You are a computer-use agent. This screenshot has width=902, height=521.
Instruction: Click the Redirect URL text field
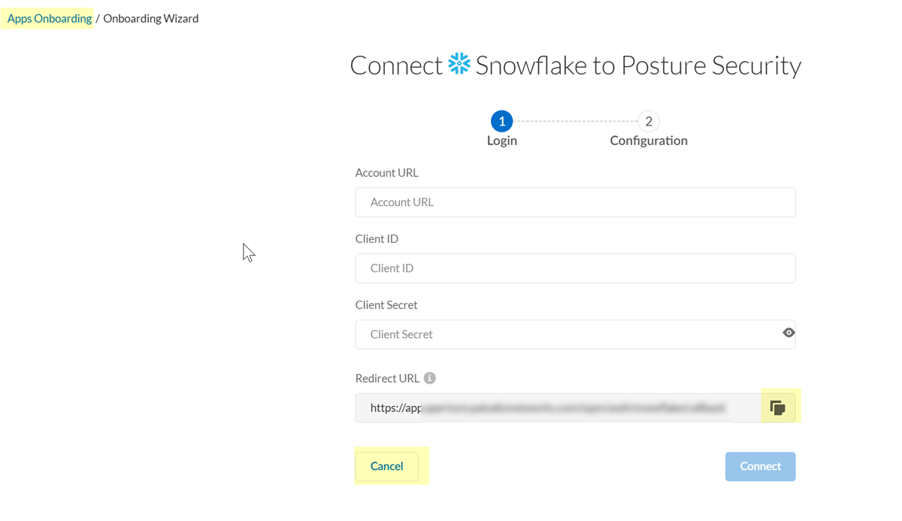click(x=556, y=408)
